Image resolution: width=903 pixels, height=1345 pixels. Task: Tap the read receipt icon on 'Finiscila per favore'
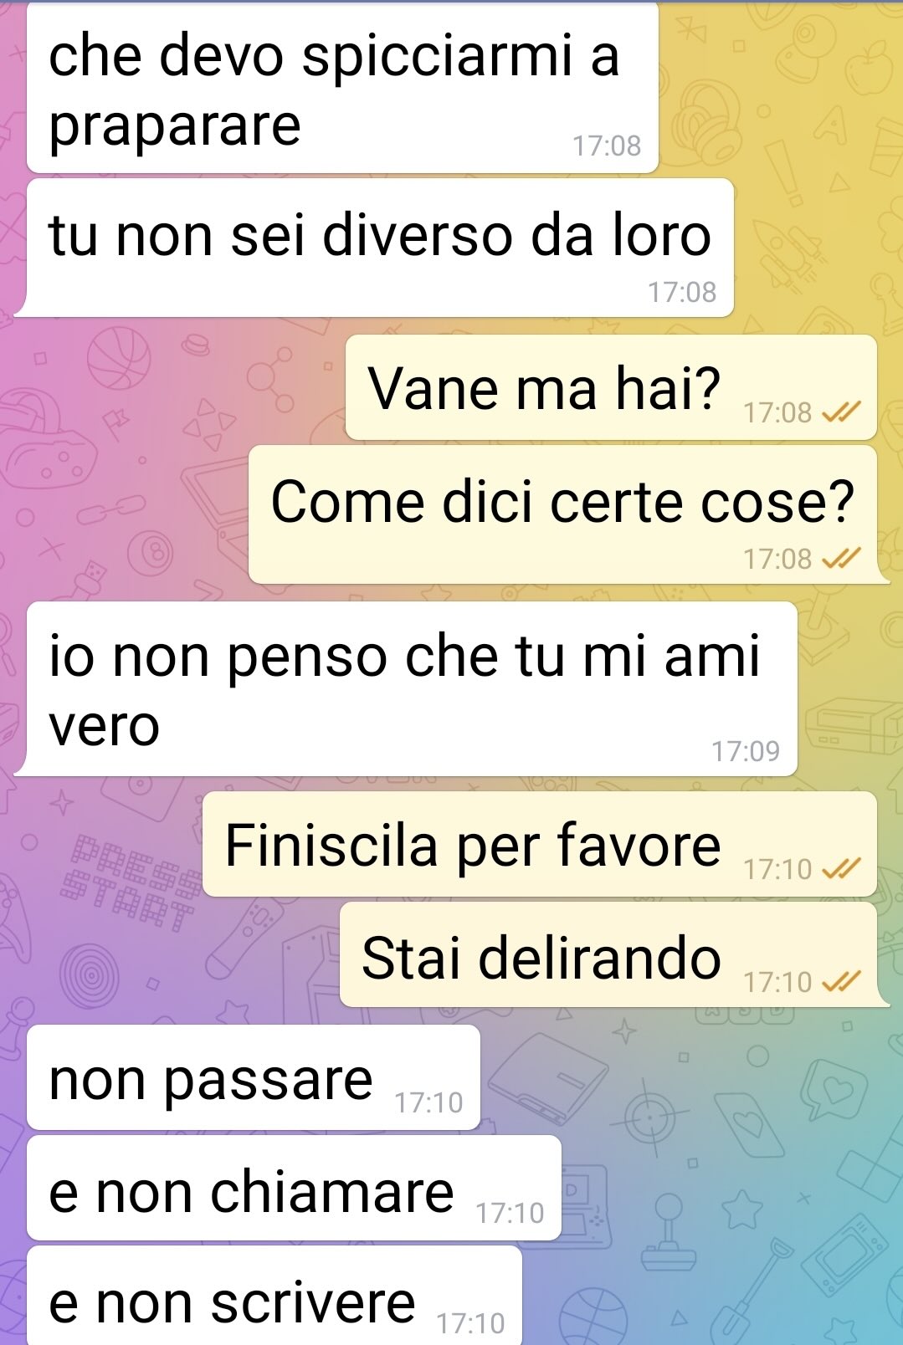pyautogui.click(x=841, y=869)
